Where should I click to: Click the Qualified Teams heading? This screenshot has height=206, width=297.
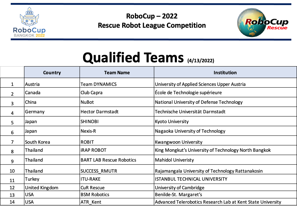coord(133,58)
